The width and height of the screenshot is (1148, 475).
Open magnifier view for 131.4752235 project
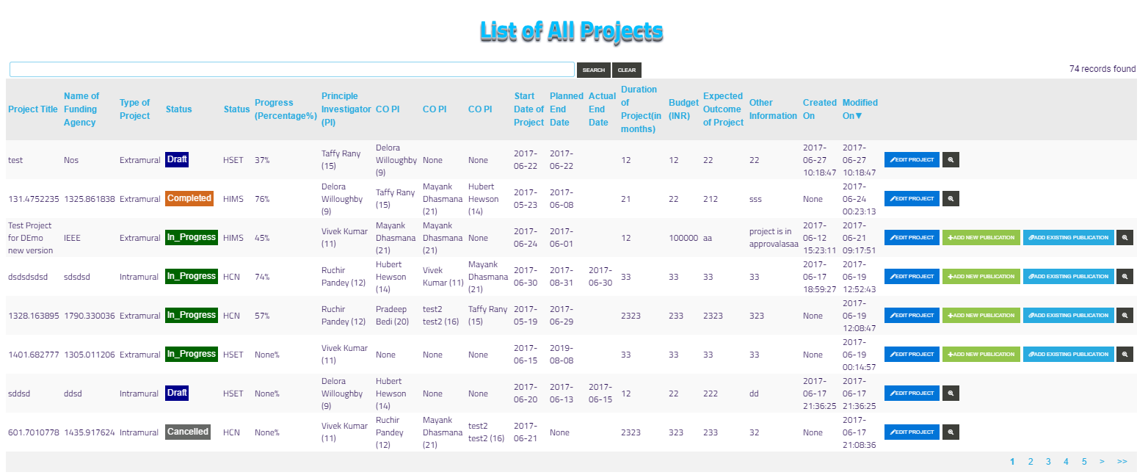coord(951,198)
